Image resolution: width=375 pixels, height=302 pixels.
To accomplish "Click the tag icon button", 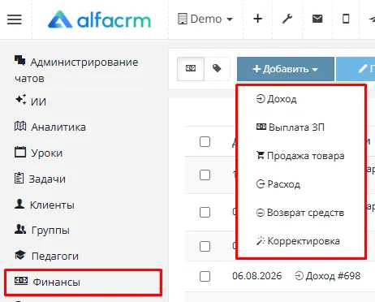I will (x=217, y=69).
